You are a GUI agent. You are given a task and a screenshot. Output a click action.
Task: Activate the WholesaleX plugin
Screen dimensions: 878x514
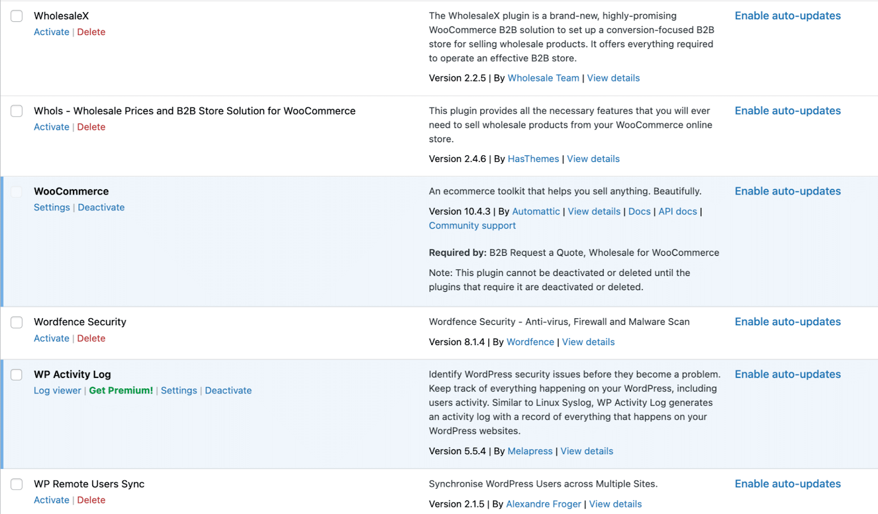pyautogui.click(x=52, y=32)
